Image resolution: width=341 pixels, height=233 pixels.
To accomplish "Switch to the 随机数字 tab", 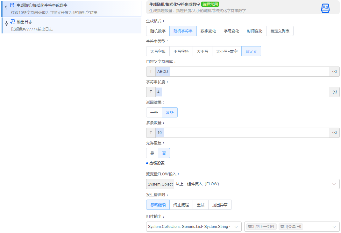I will pos(157,31).
